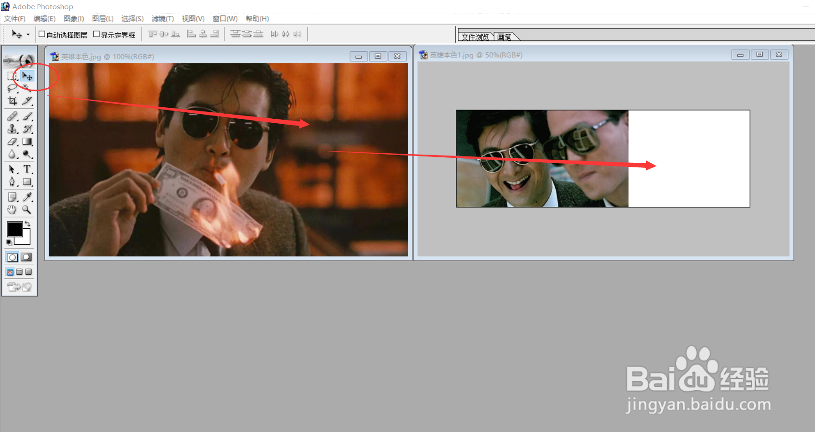Open the 滤镜(T) menu
The image size is (815, 432).
162,19
